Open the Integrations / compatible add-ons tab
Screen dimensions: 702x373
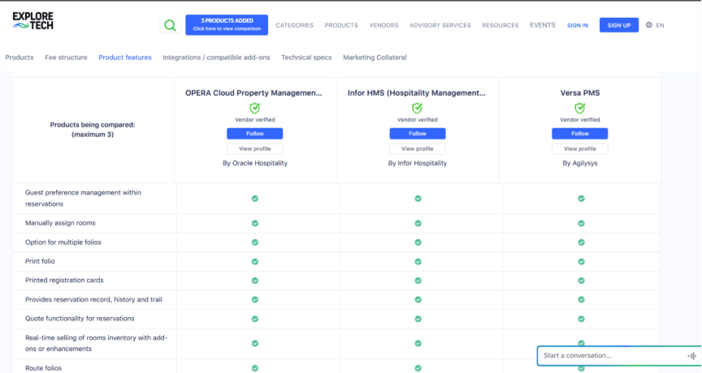click(x=216, y=58)
